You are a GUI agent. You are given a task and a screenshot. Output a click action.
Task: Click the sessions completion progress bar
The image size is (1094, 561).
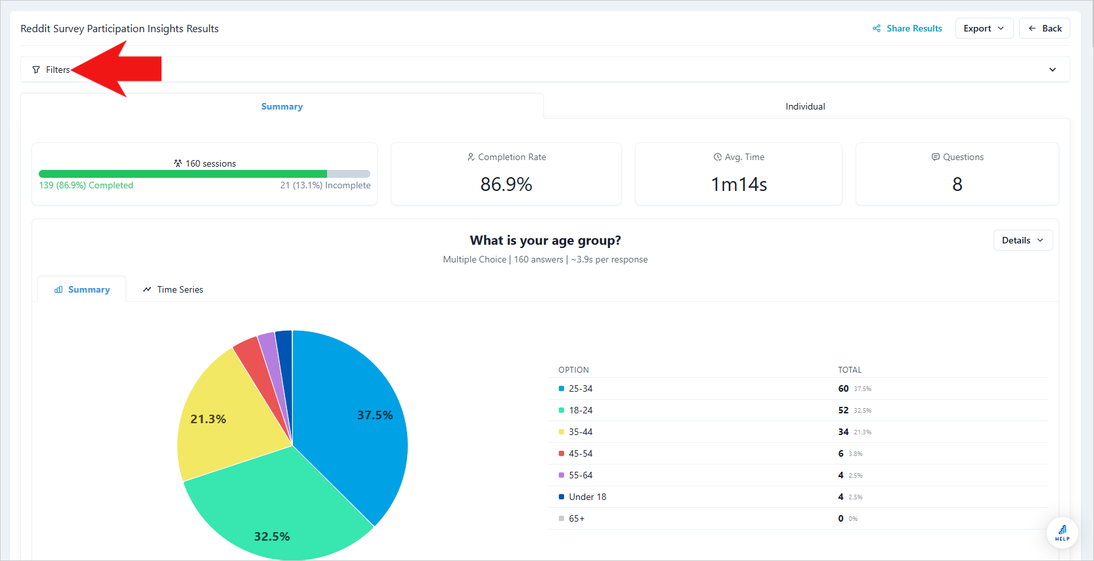[204, 174]
